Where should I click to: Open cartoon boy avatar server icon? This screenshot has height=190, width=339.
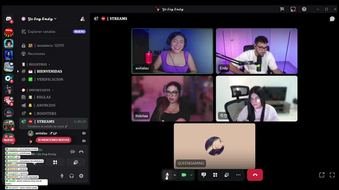(9, 44)
